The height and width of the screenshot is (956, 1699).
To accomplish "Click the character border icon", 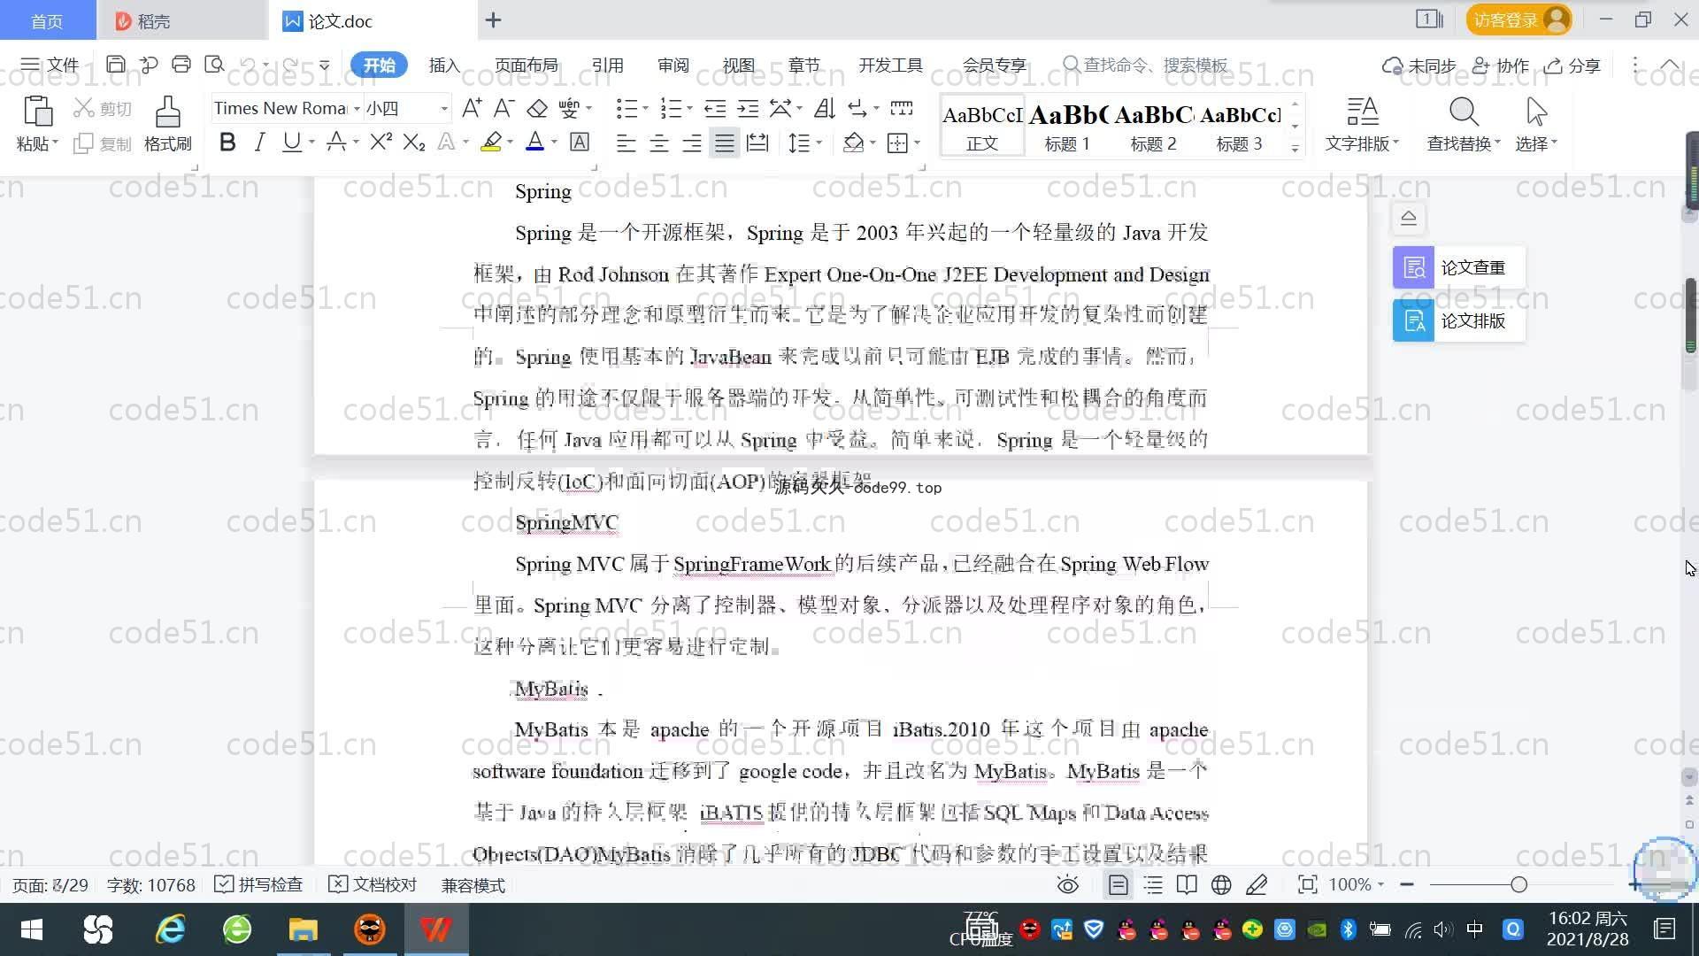I will [x=580, y=142].
